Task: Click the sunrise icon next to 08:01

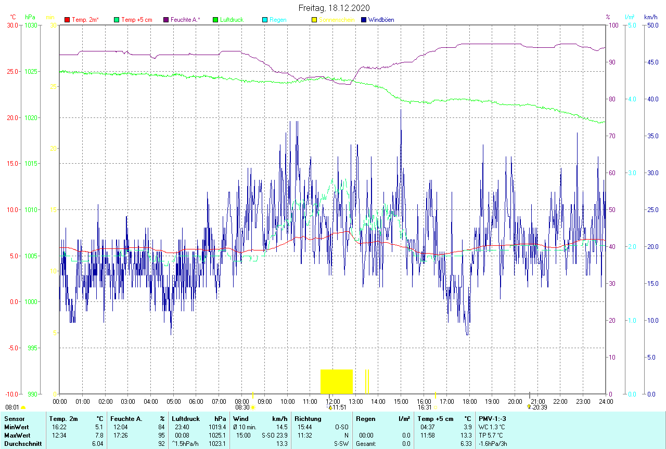Action: 23,408
